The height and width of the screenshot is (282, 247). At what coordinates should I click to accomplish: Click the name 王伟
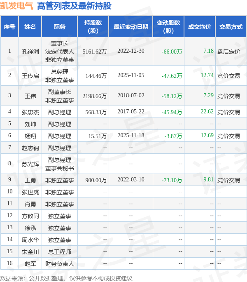(x=30, y=96)
